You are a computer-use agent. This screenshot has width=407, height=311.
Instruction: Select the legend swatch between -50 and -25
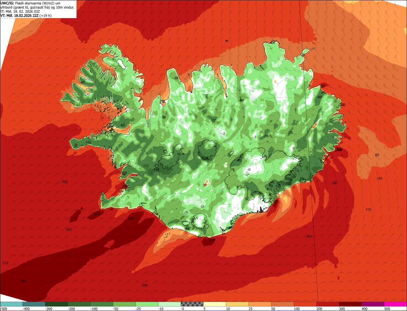[124, 304]
